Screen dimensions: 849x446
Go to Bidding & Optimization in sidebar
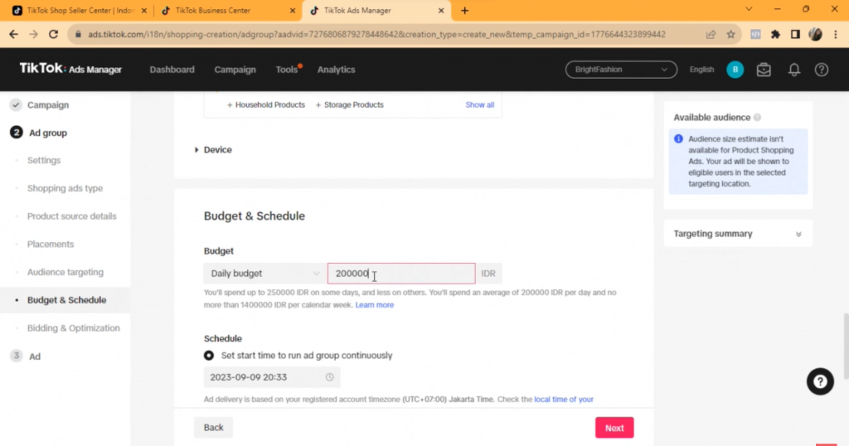74,328
